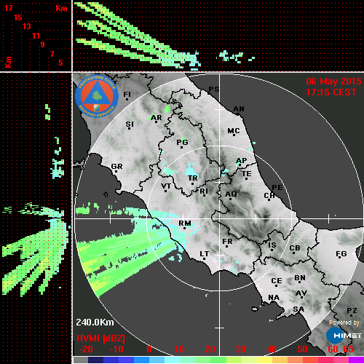The image size is (364, 364).
Task: Click the RI city label on the map
Action: pyautogui.click(x=204, y=191)
